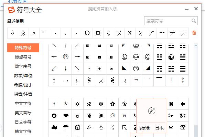Pick recent symbol テ

172,33
